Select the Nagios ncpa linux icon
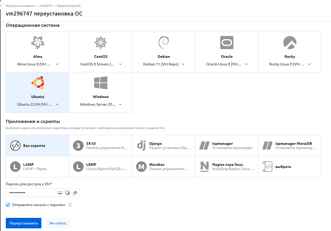The width and height of the screenshot is (331, 231). (x=204, y=167)
